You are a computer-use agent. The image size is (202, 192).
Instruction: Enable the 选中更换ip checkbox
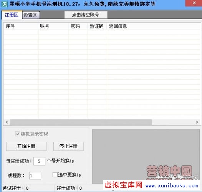(x=55, y=175)
